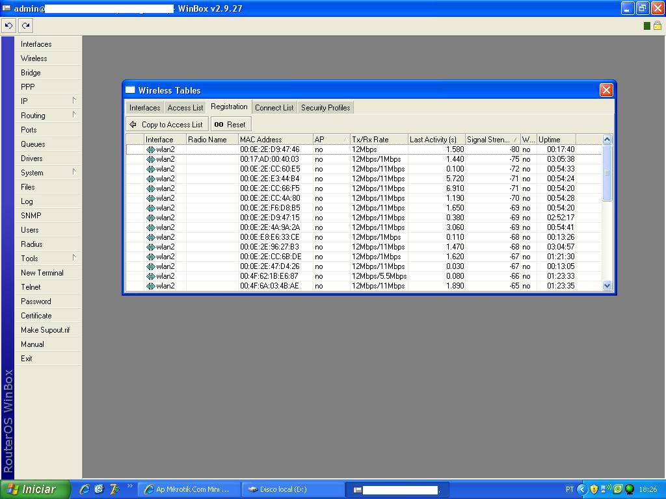Click scrollbar up arrow in registration table

point(607,139)
